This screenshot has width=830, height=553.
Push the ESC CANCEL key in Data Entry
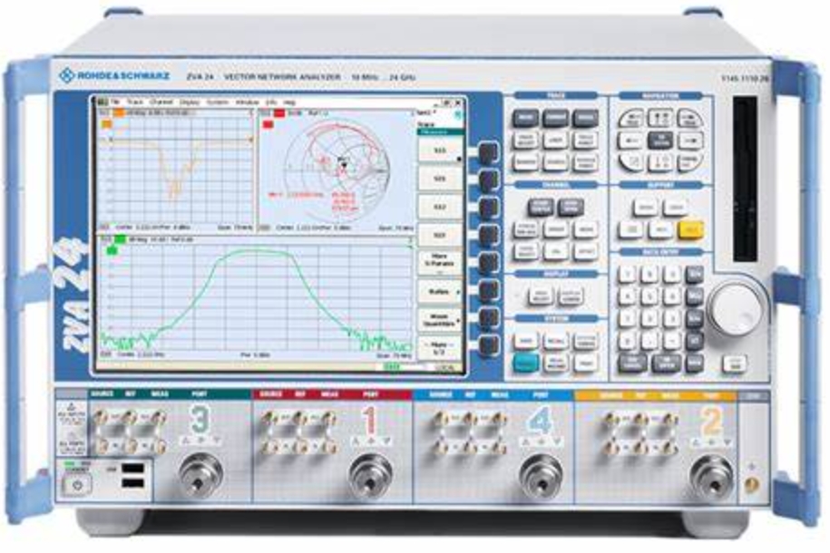pyautogui.click(x=632, y=364)
